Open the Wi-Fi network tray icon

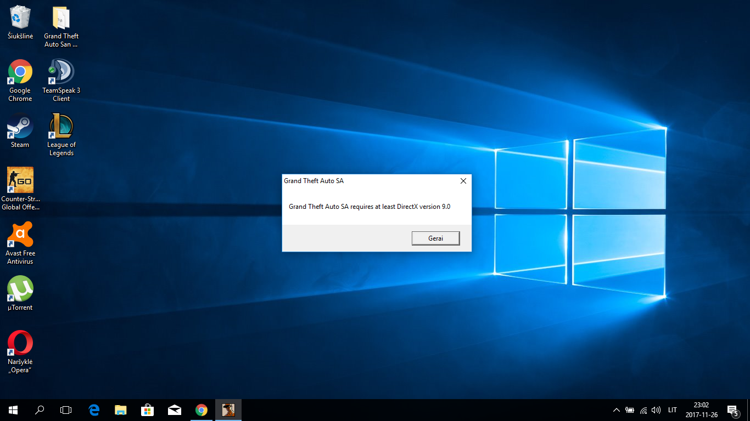[643, 410]
